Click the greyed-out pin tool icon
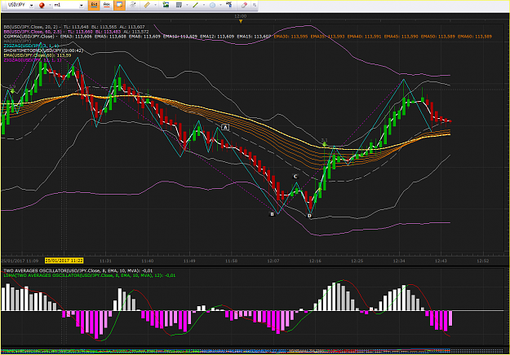Image resolution: width=510 pixels, height=355 pixels. click(x=132, y=5)
